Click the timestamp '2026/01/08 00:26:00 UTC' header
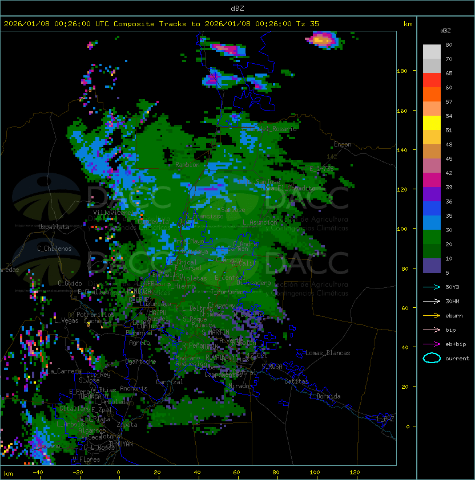Viewport: 475px width, 480px height. tap(56, 24)
